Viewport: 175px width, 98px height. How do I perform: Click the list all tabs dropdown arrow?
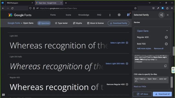coord(150,3)
